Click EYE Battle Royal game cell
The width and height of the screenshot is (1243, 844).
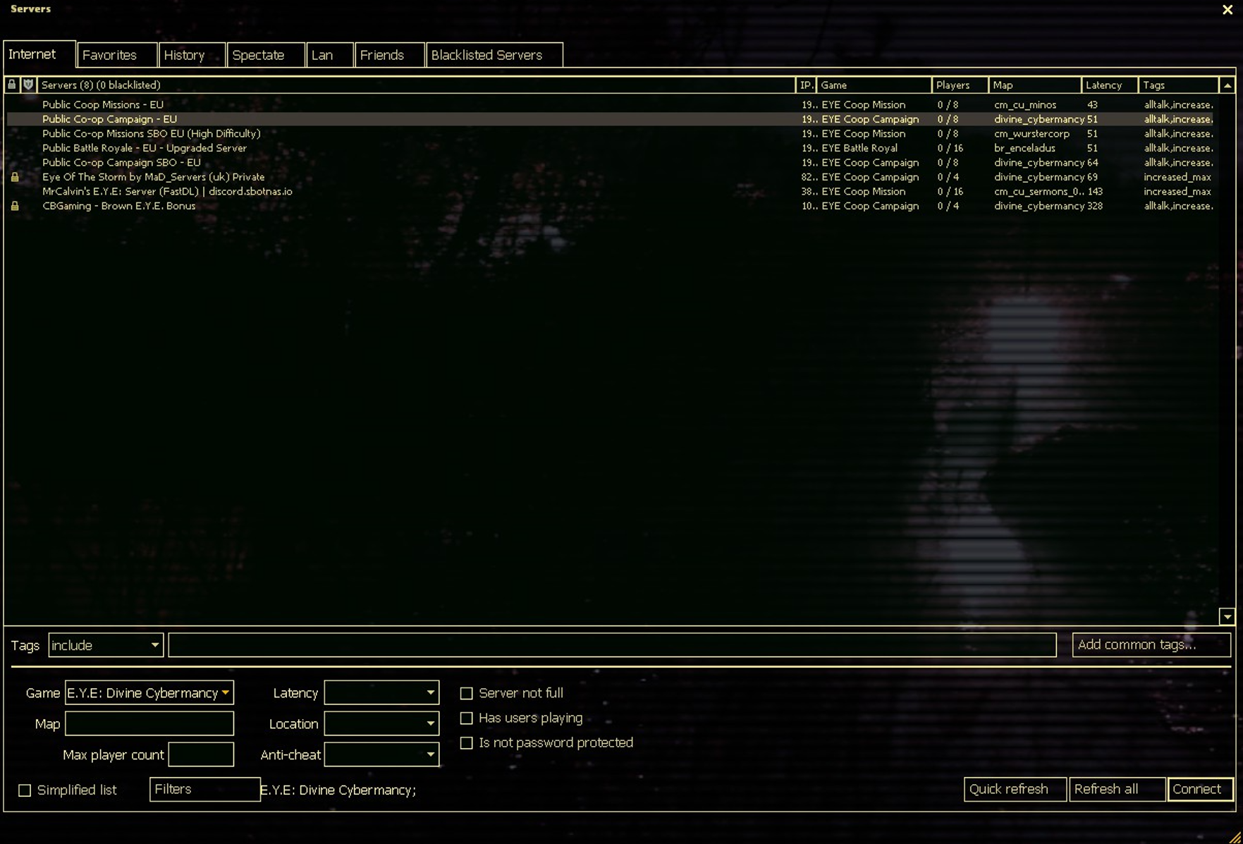point(859,148)
